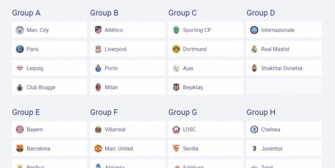
Task: Click the Group H heading
Action: point(261,112)
